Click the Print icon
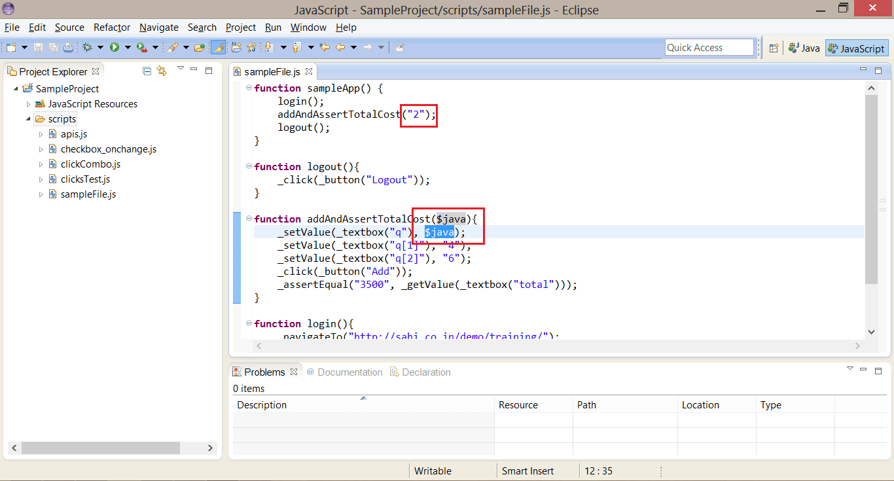 (68, 47)
